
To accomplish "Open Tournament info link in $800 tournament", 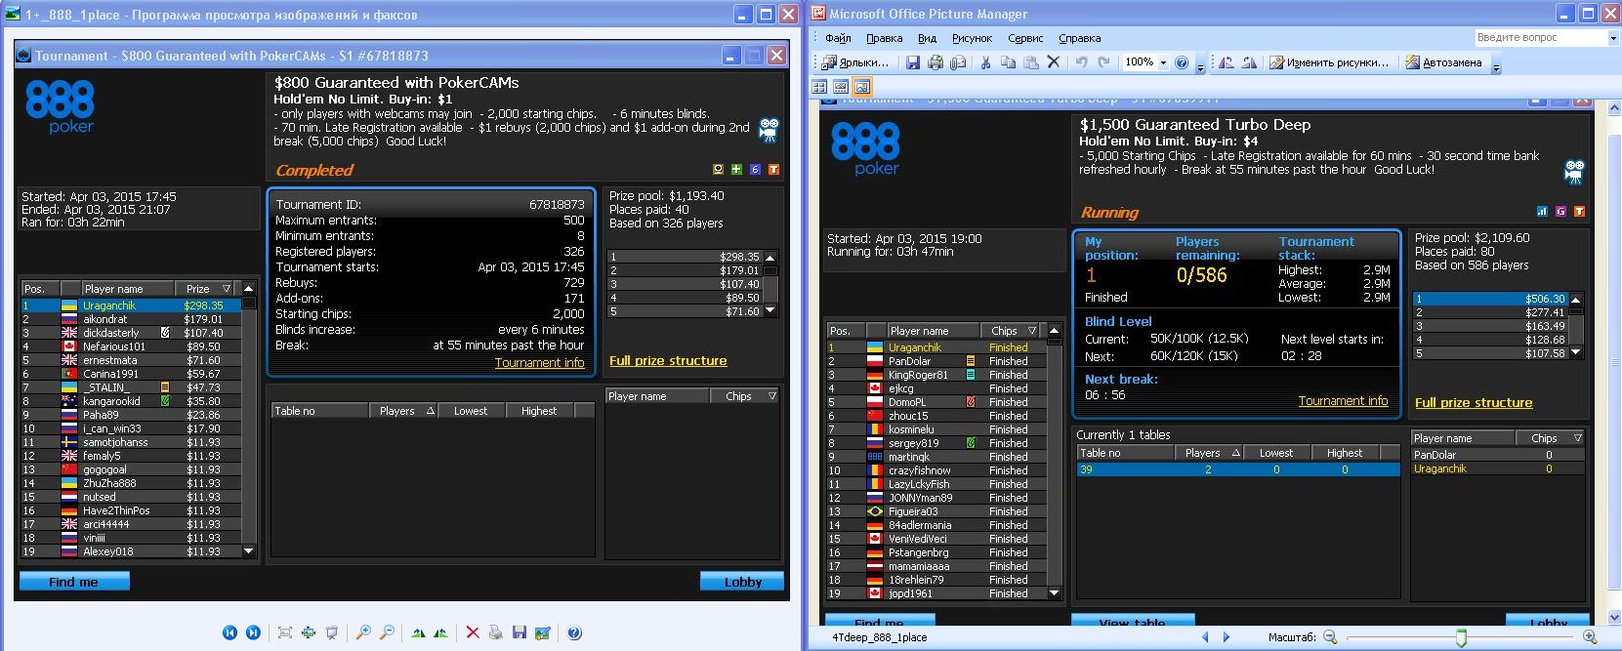I will tap(539, 363).
